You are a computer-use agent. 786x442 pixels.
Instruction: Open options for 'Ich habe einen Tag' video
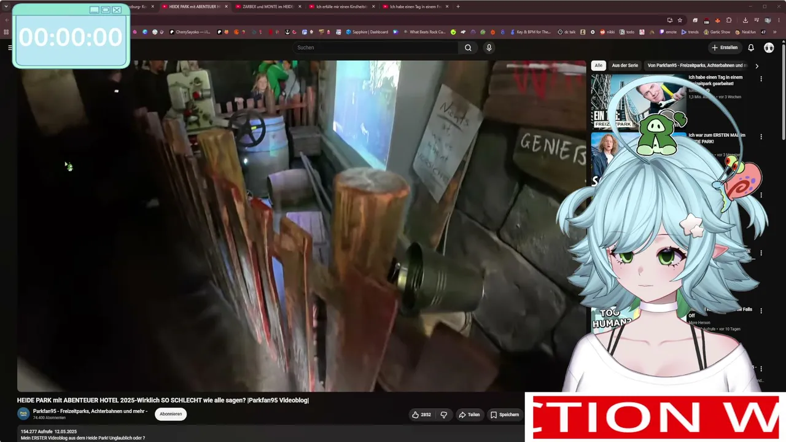[x=761, y=79]
